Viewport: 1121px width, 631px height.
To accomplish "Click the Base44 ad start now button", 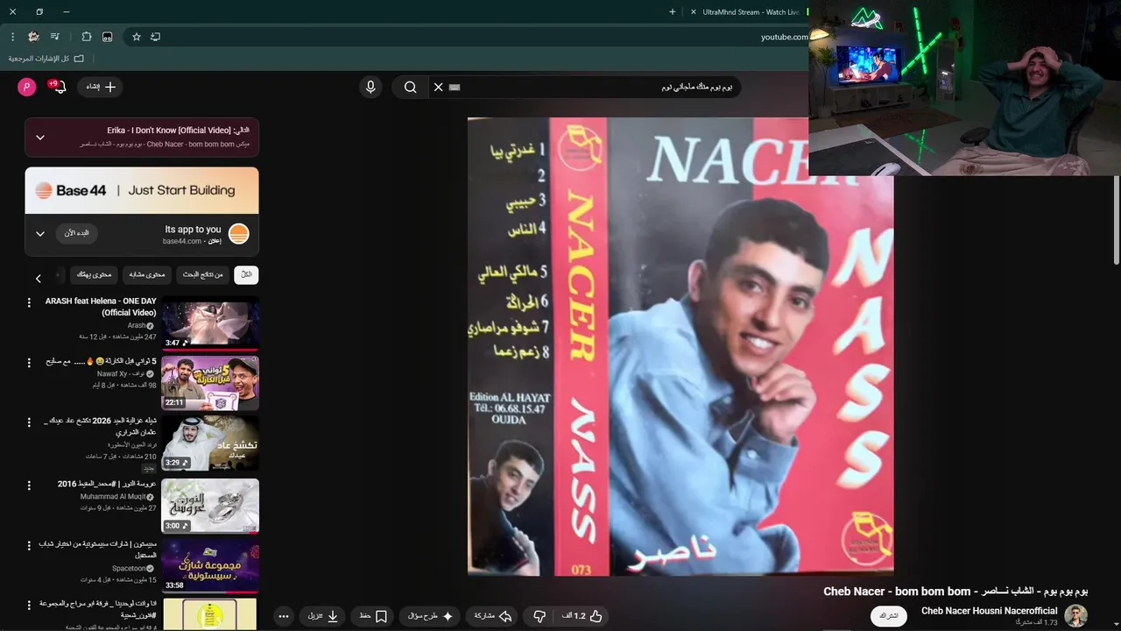I will point(77,233).
